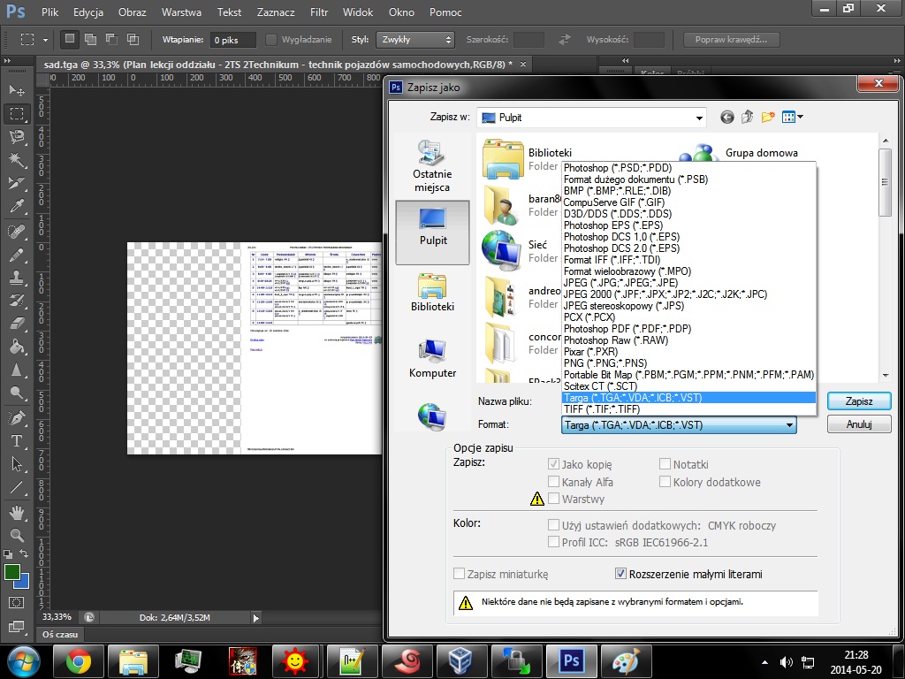
Task: Switch to the Oś czasu tab
Action: pyautogui.click(x=60, y=634)
